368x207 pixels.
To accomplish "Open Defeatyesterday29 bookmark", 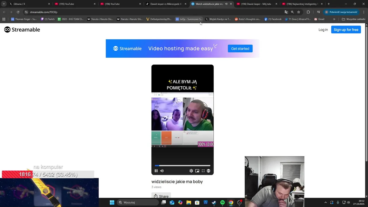I will 159,19.
